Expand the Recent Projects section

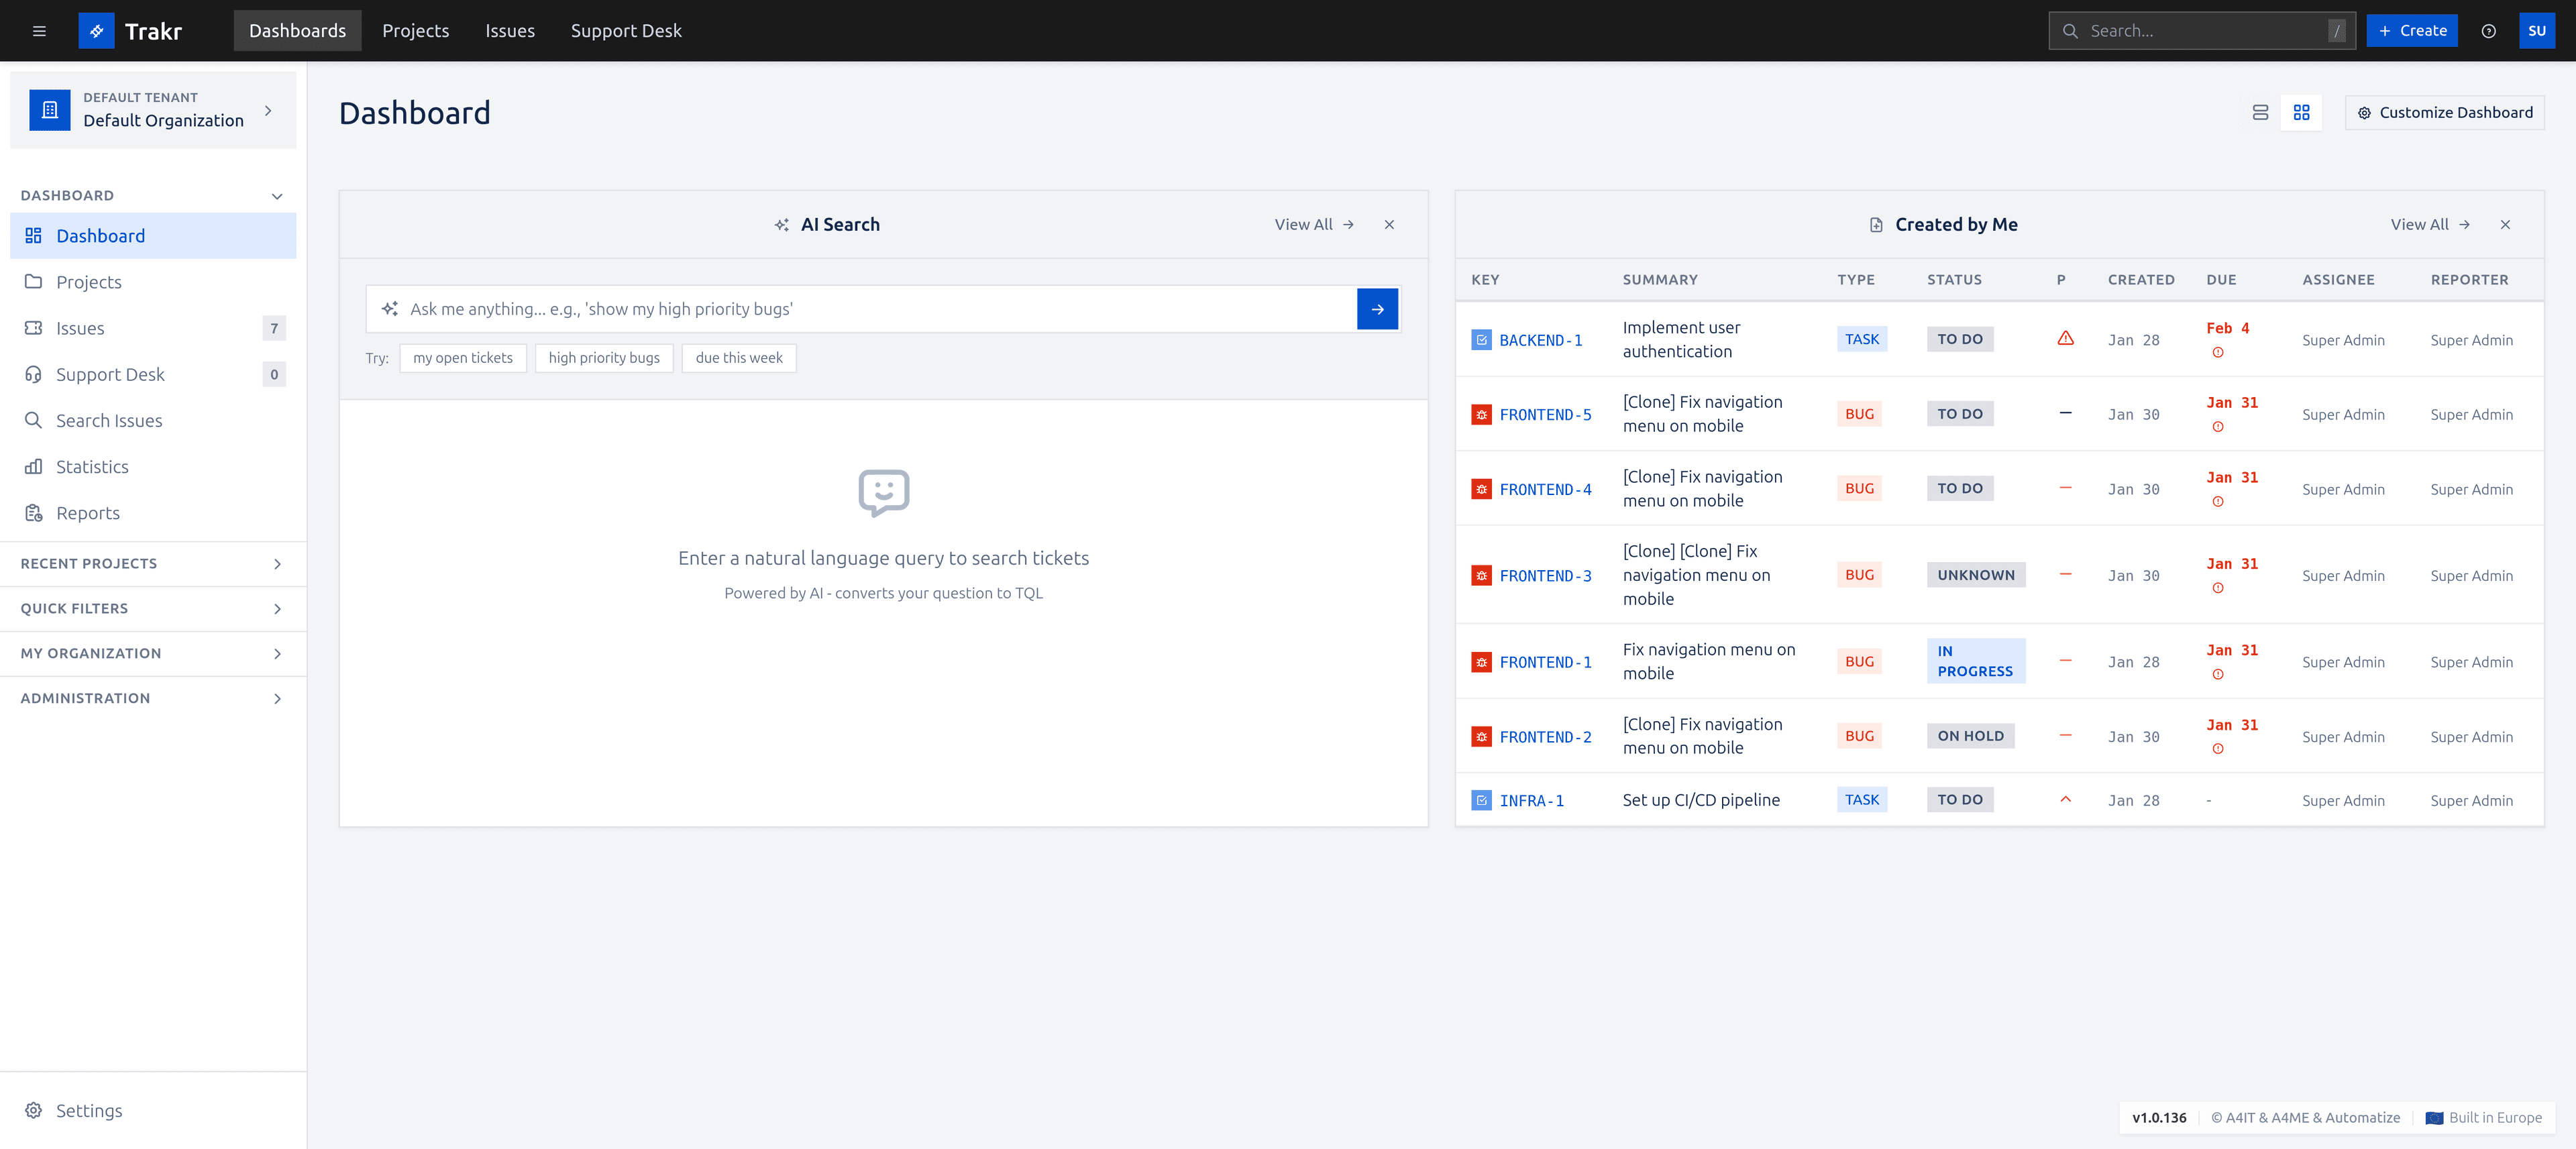(277, 563)
